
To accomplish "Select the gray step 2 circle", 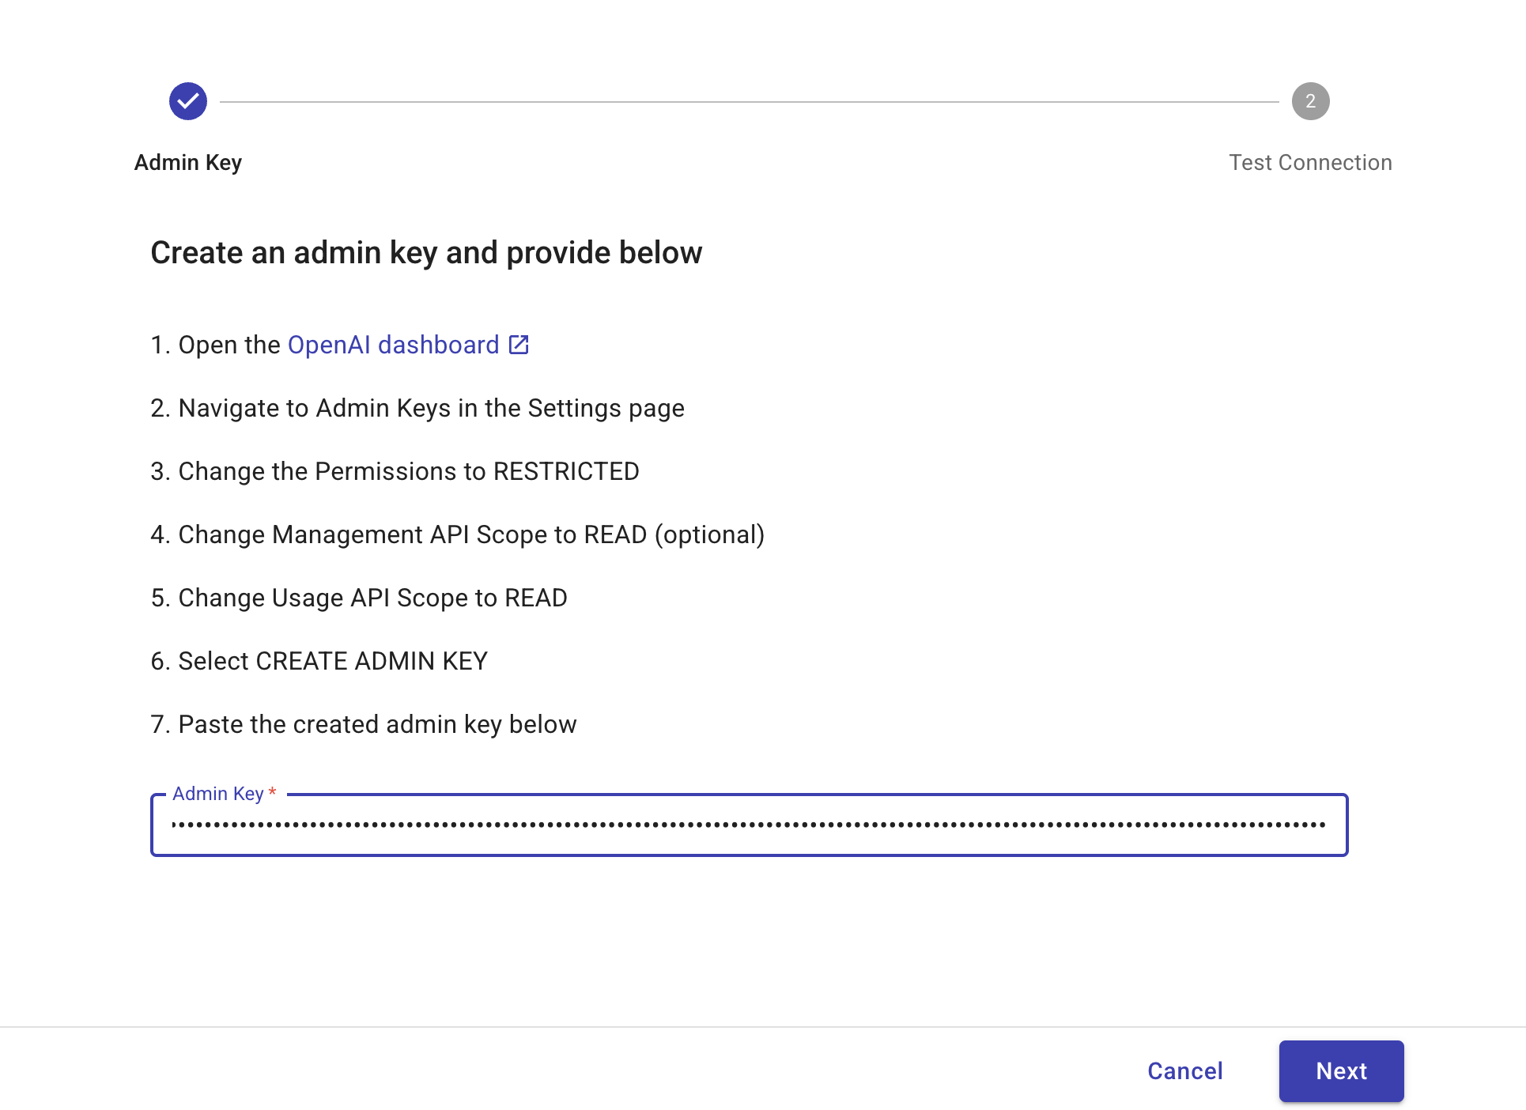I will point(1310,100).
